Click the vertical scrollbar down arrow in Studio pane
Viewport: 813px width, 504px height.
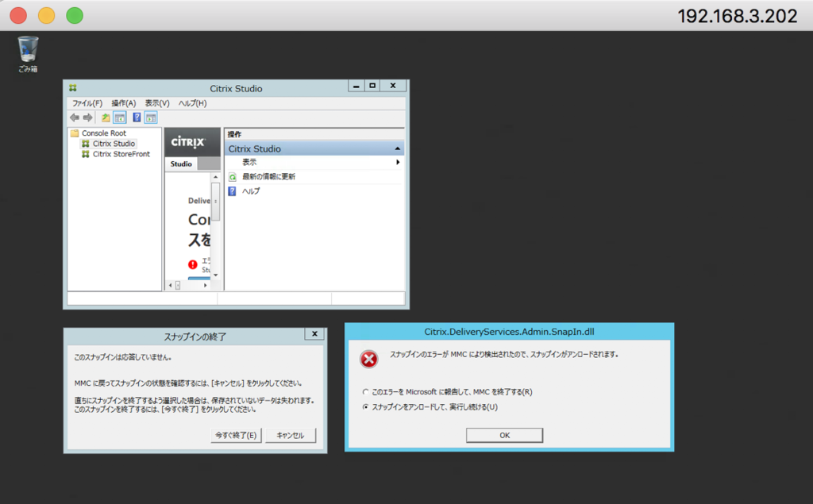pyautogui.click(x=216, y=275)
